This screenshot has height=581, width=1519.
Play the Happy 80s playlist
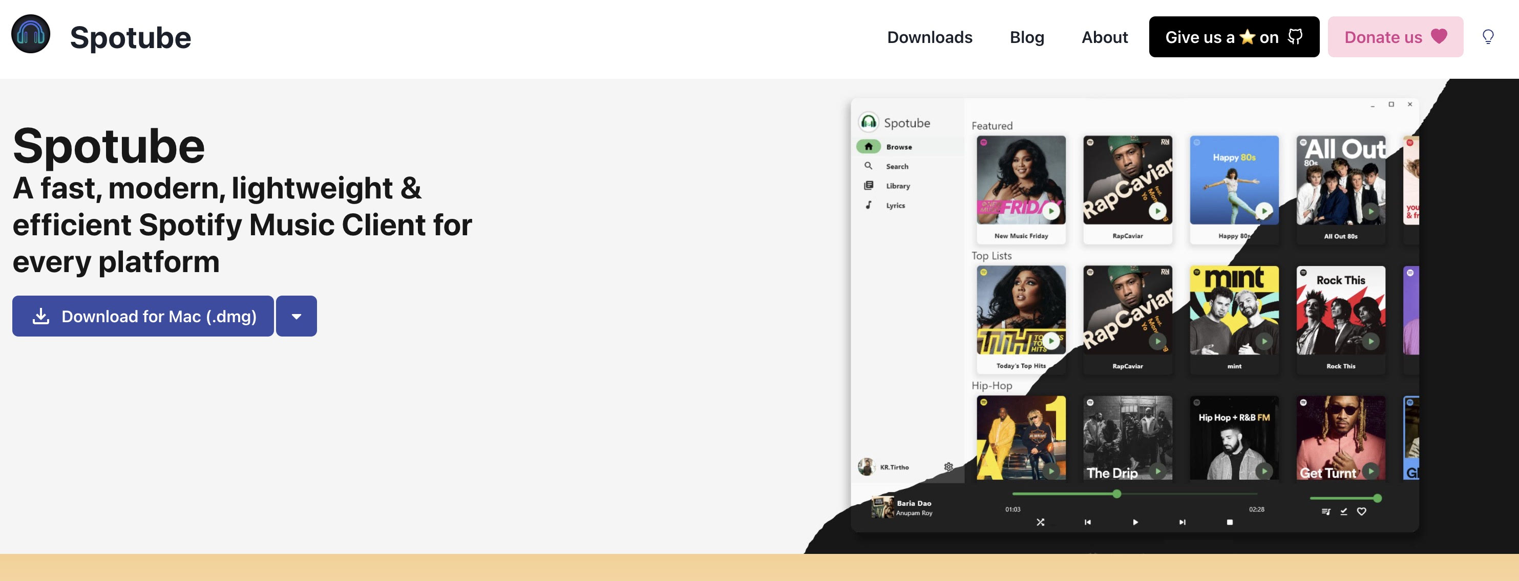[1263, 211]
